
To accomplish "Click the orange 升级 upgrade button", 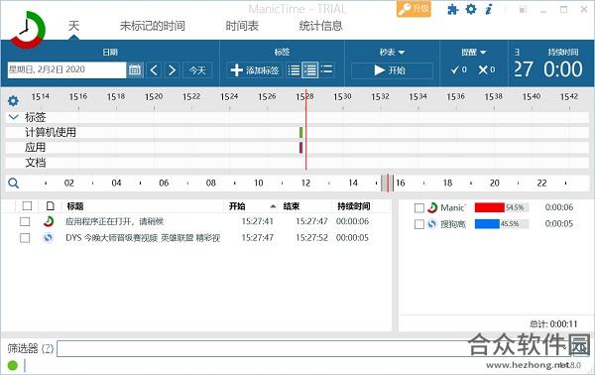I will coord(414,9).
